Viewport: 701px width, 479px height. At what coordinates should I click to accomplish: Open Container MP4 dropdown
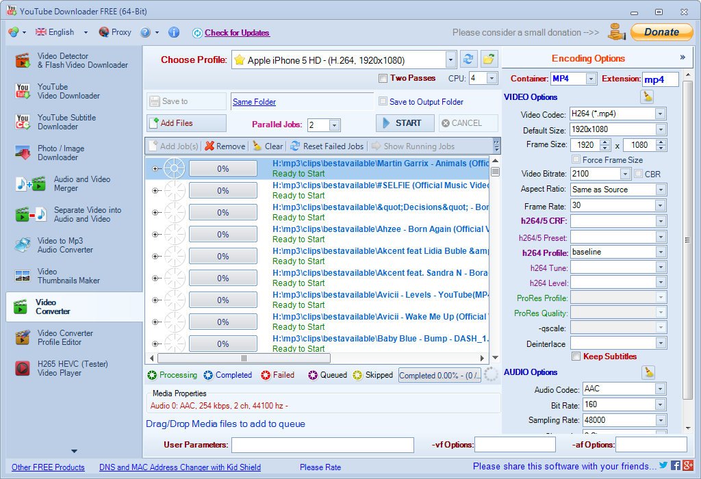591,79
